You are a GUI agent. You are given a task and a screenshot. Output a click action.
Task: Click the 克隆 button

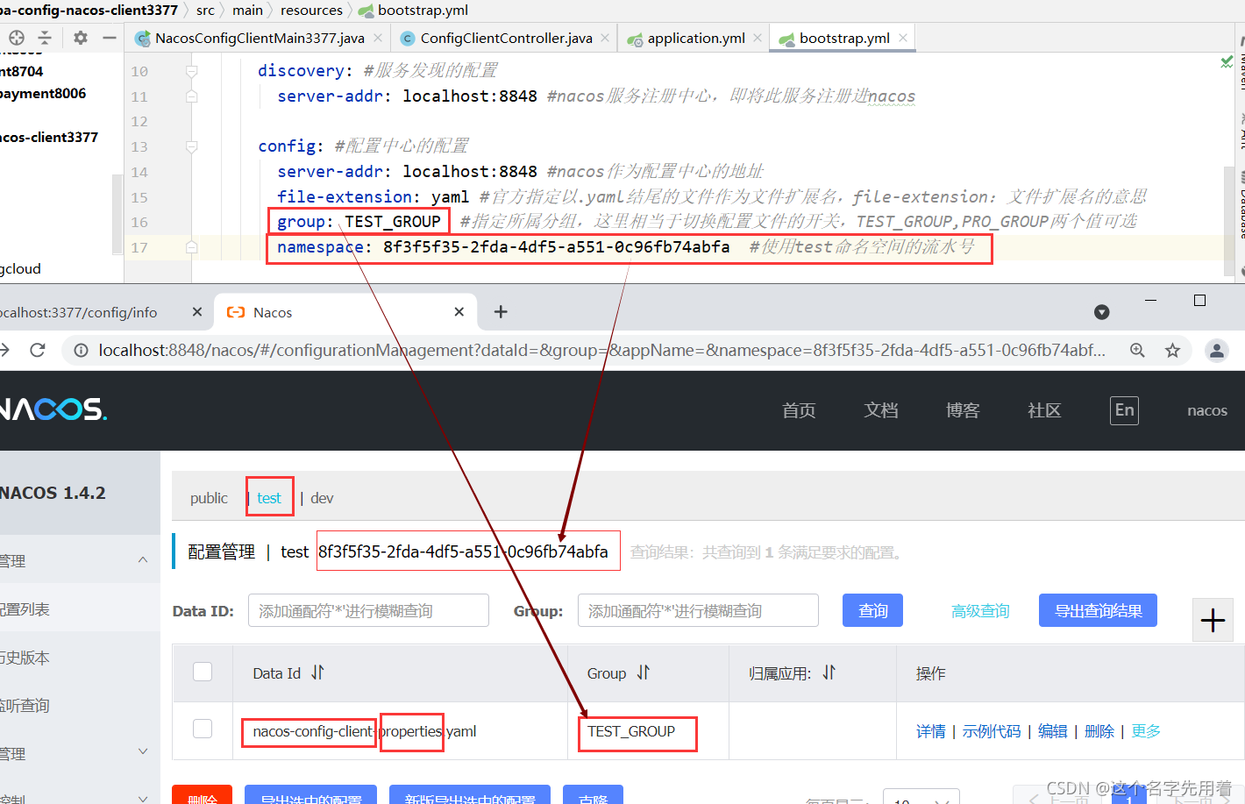[593, 794]
